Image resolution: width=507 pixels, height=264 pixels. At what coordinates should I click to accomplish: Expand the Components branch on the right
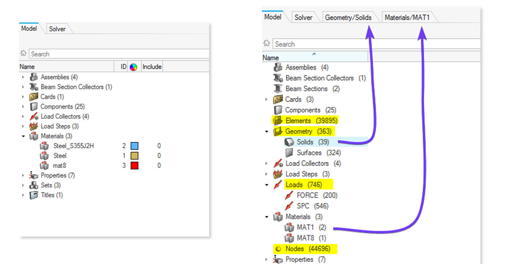tap(267, 110)
